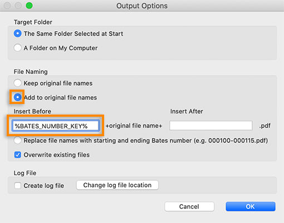Click the File Naming section heading

[31, 72]
